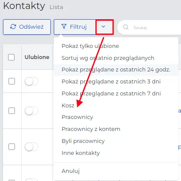Viewport: 181px width, 181px height.
Task: Click Anuluj to cancel the filter
Action: 116,171
